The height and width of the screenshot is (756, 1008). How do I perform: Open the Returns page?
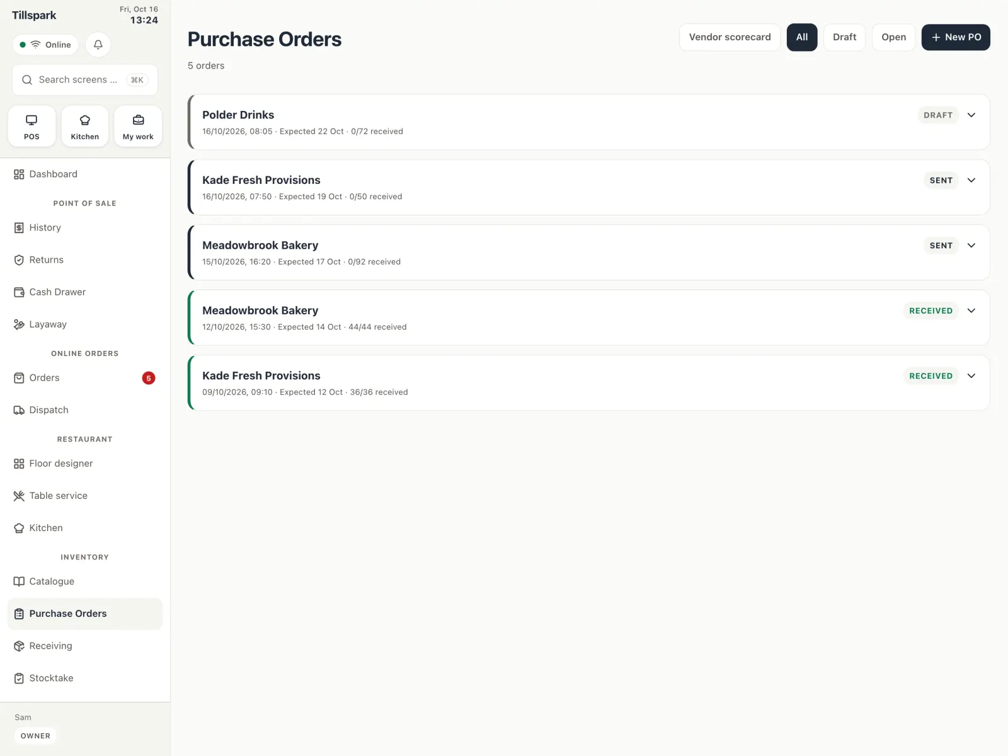point(85,260)
